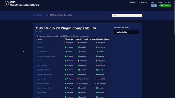
Task: Click the In Progress icon in SE.Live macOS (Intel) cell
Action: 78,61
